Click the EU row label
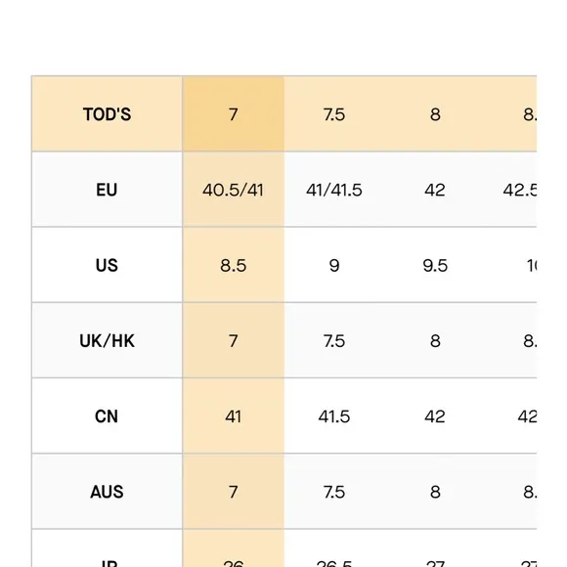 pyautogui.click(x=107, y=190)
